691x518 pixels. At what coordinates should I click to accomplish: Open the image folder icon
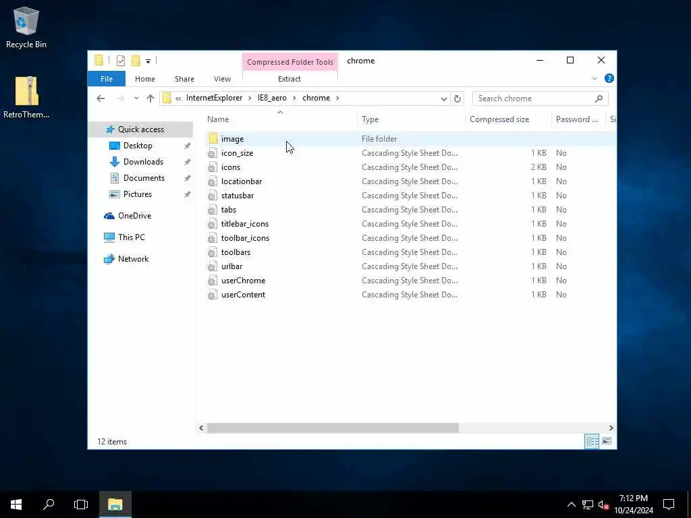pyautogui.click(x=213, y=139)
